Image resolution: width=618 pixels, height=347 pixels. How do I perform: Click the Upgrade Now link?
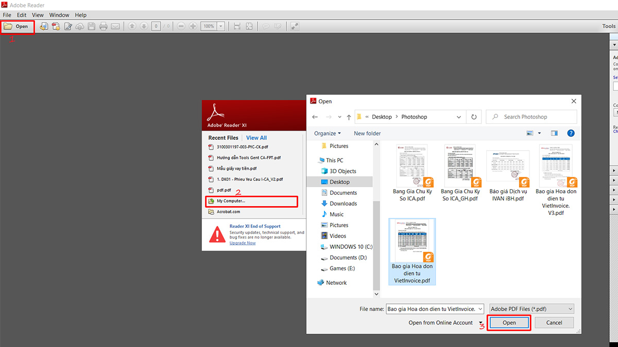243,243
